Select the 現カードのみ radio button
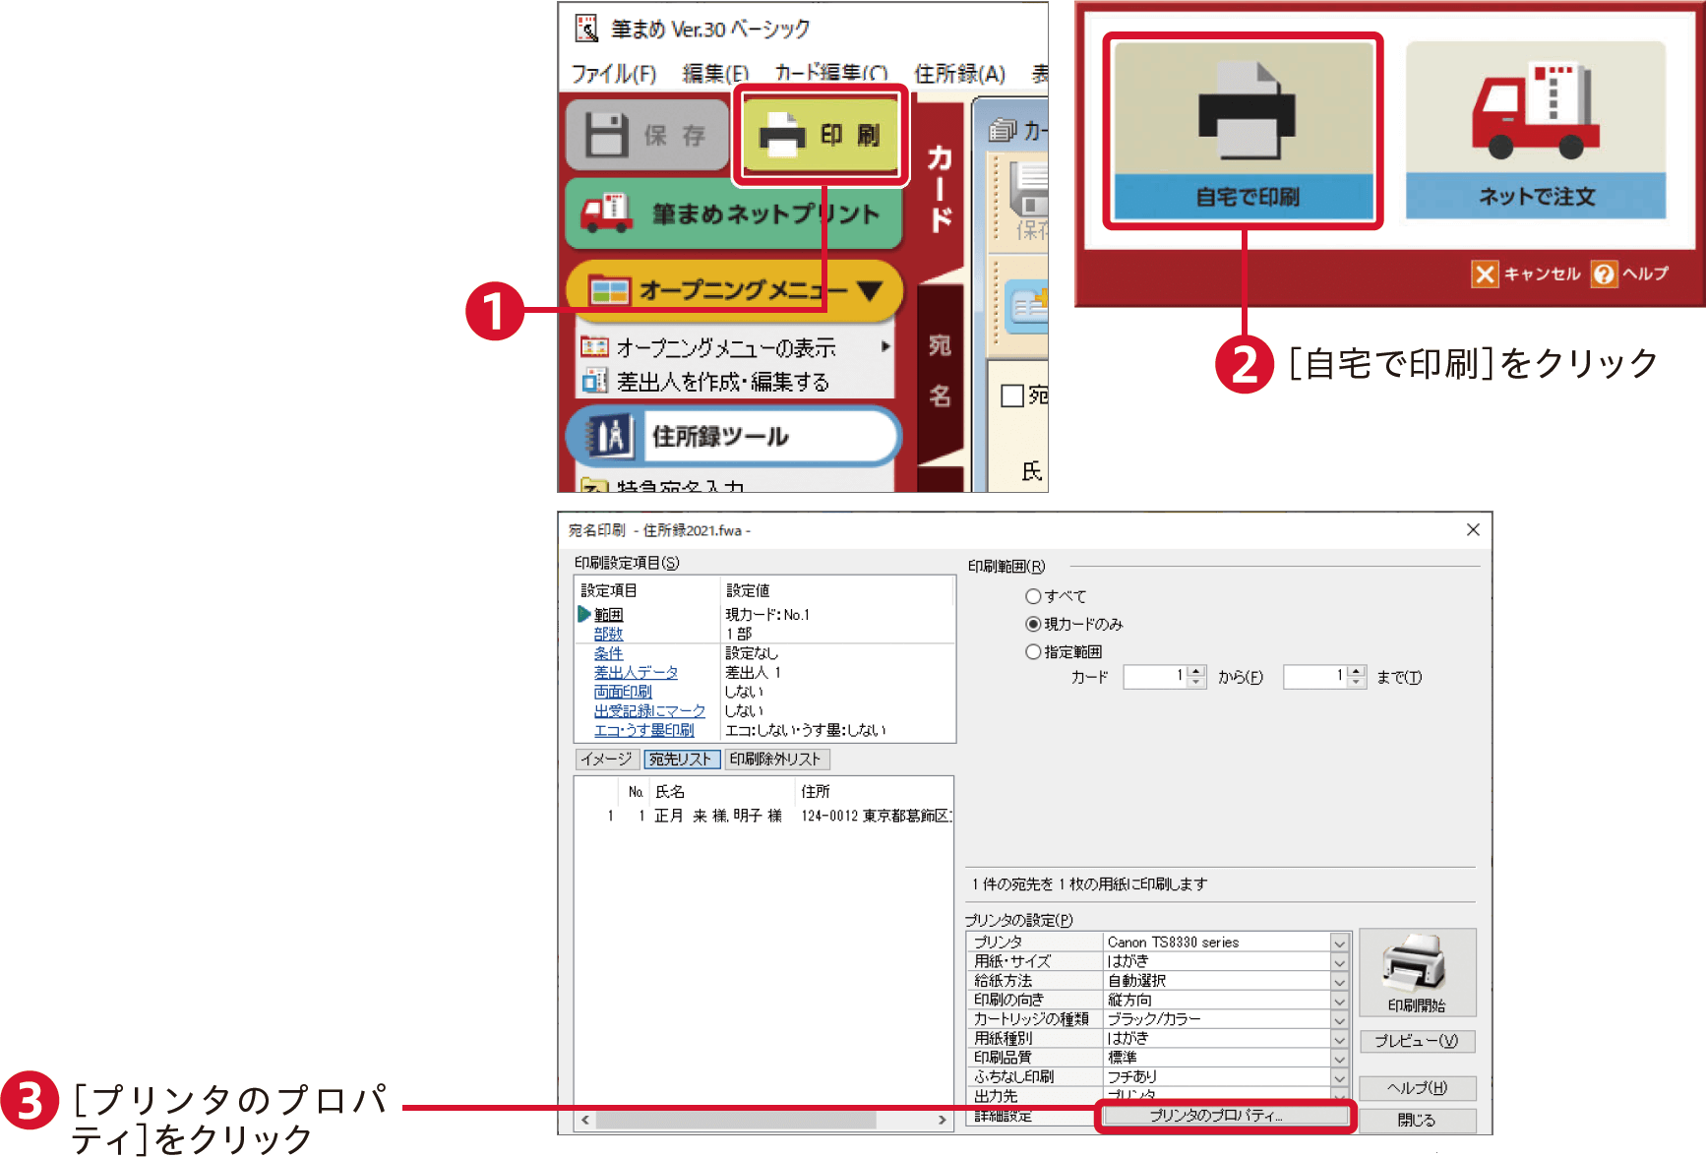This screenshot has height=1157, width=1706. [1033, 624]
